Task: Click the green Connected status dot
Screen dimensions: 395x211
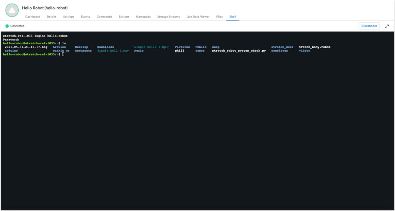Action: tap(7, 26)
